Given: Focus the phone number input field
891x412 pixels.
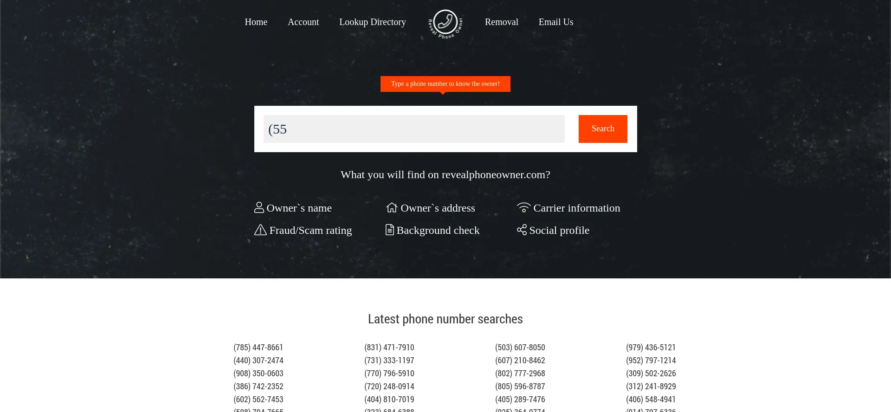Looking at the screenshot, I should (x=414, y=129).
